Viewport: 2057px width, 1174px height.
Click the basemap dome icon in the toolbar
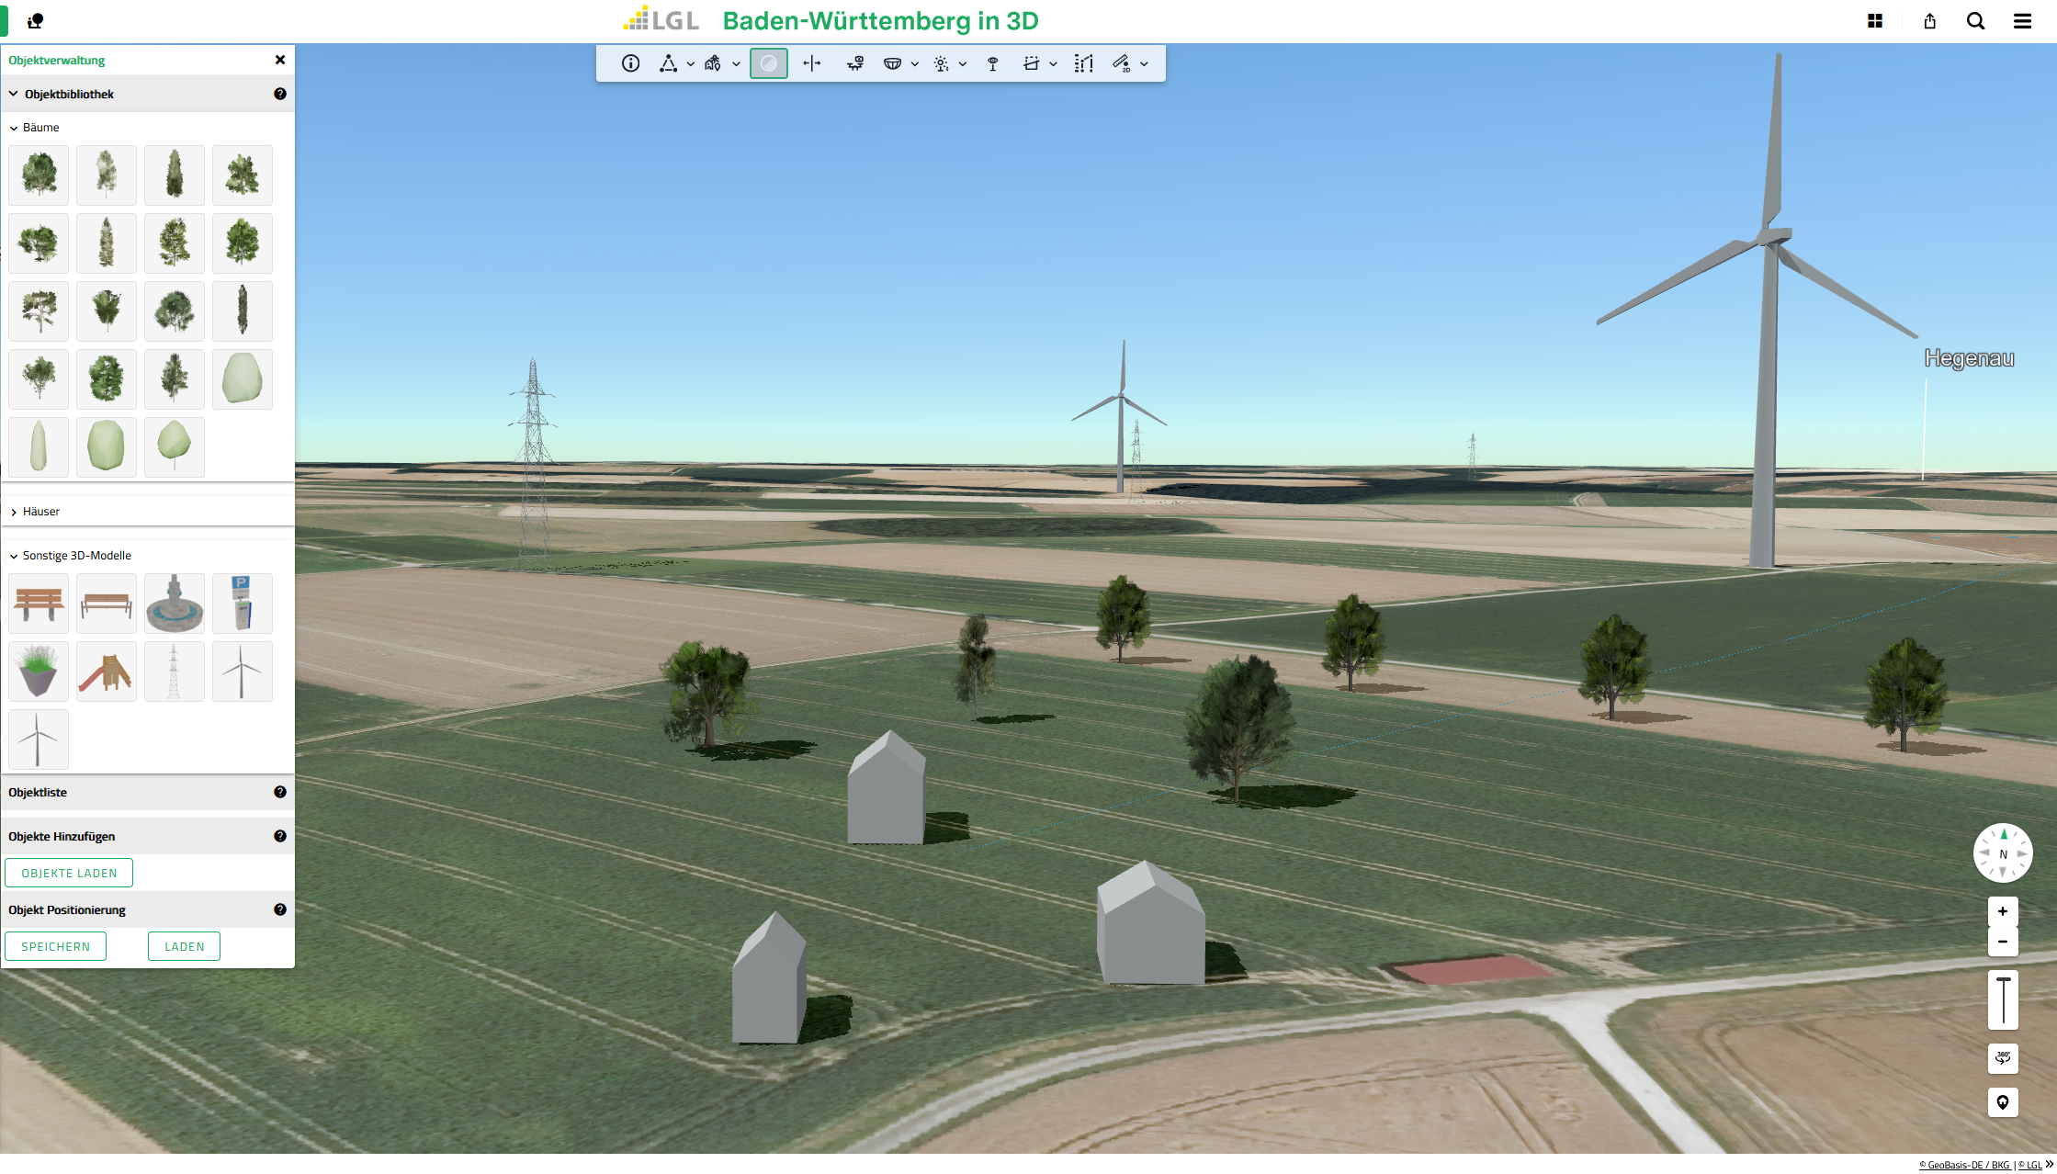[894, 62]
